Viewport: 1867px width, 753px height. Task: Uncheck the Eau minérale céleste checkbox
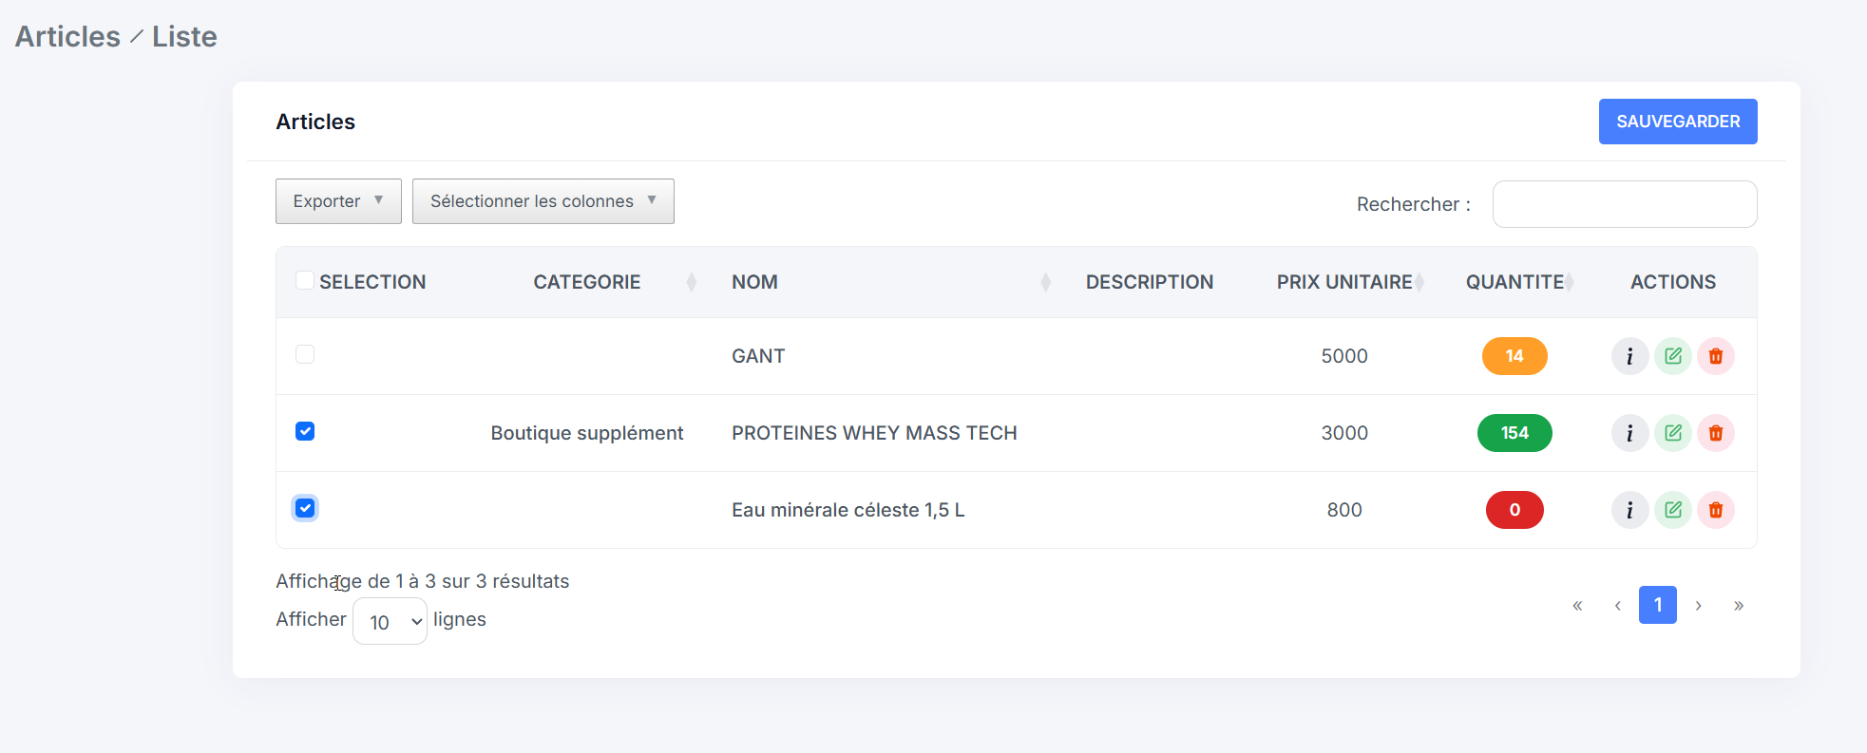(x=305, y=508)
